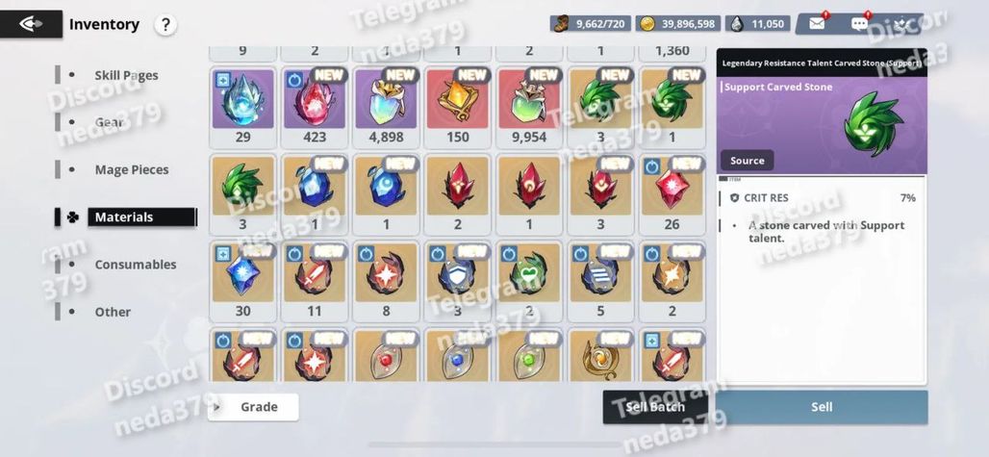
Task: Select the shield stone item with count 3
Action: pos(458,281)
